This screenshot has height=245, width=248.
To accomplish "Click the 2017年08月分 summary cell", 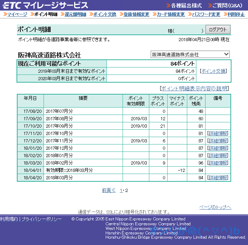I will [83, 118].
